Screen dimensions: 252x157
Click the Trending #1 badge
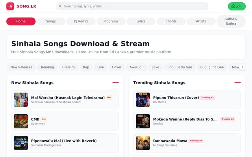click(208, 98)
